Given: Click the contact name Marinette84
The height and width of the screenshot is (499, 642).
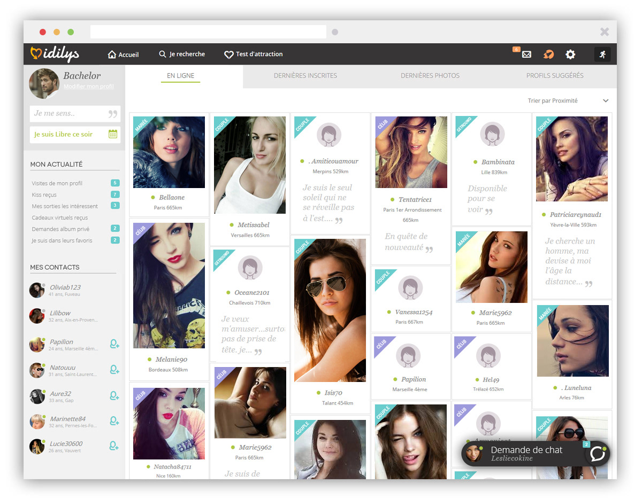Looking at the screenshot, I should [x=67, y=419].
